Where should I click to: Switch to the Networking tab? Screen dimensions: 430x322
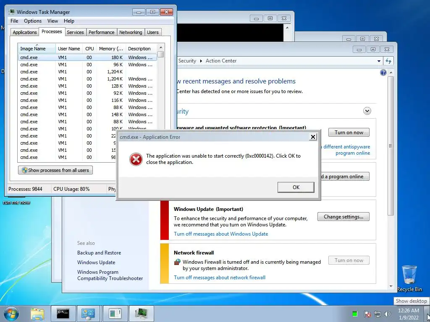click(x=131, y=32)
